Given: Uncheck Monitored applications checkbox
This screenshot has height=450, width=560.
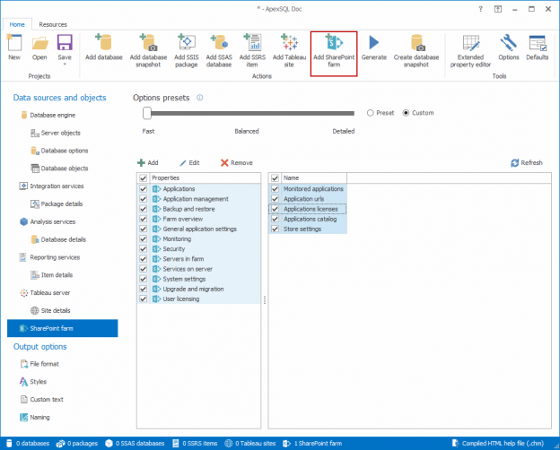Looking at the screenshot, I should click(275, 189).
